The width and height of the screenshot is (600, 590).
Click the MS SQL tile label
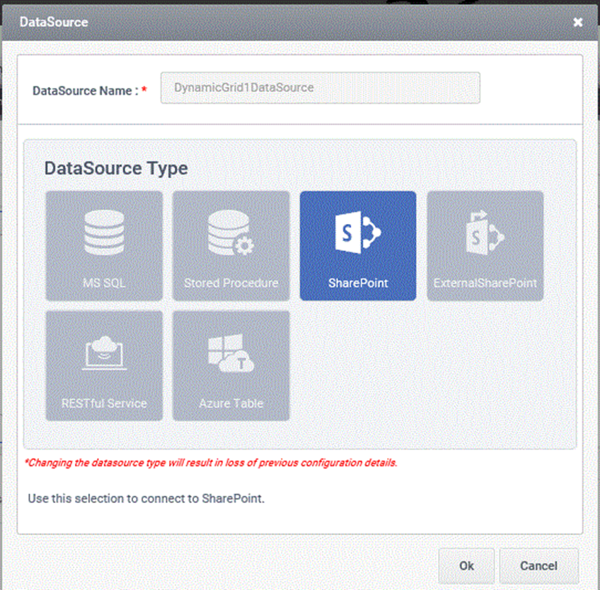pos(104,283)
